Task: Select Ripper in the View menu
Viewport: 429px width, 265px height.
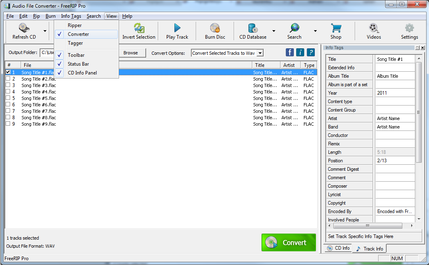Action: [x=86, y=25]
